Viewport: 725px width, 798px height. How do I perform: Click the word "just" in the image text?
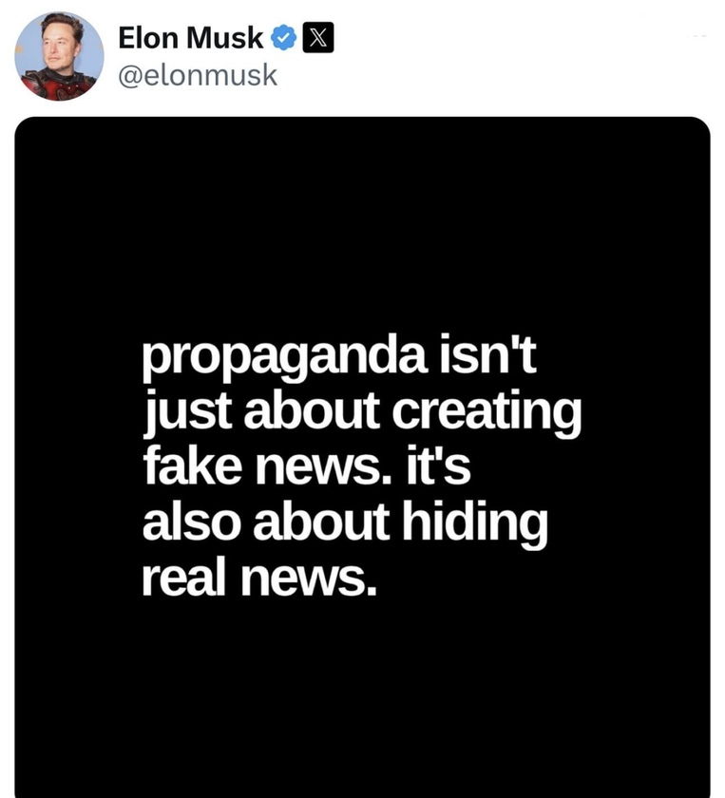pos(189,412)
